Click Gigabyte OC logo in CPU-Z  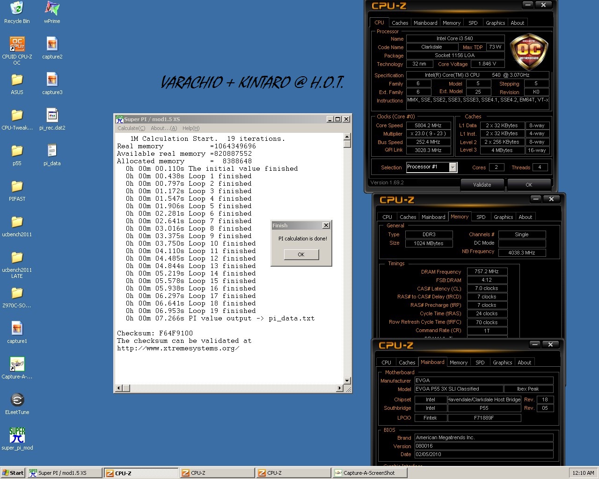[529, 52]
